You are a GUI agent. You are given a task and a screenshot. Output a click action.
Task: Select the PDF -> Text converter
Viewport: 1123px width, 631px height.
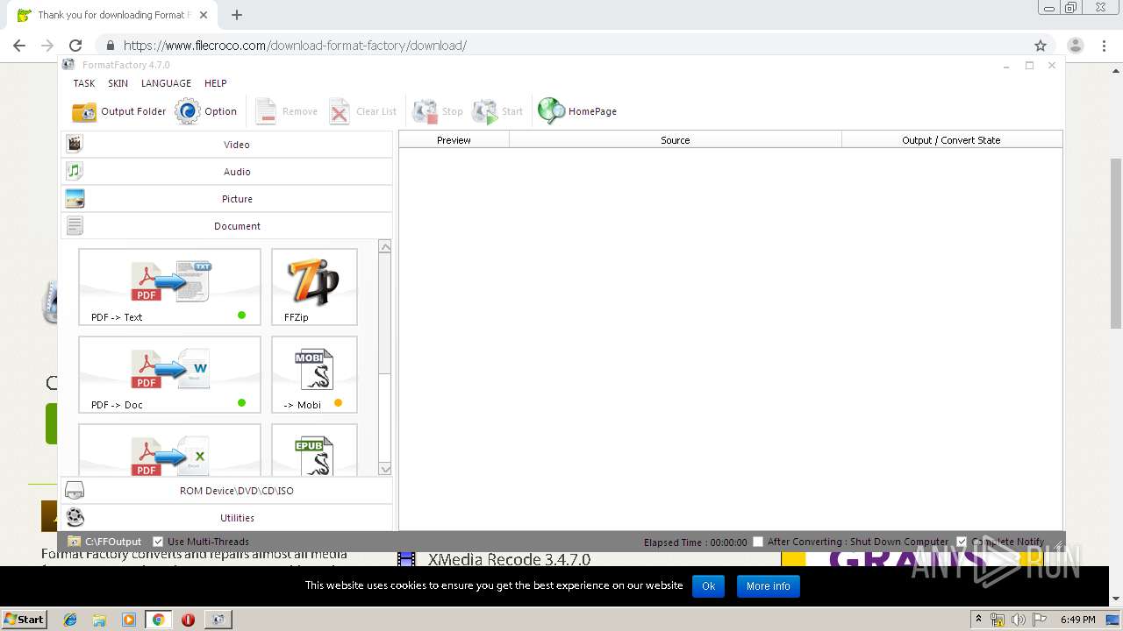click(x=169, y=287)
